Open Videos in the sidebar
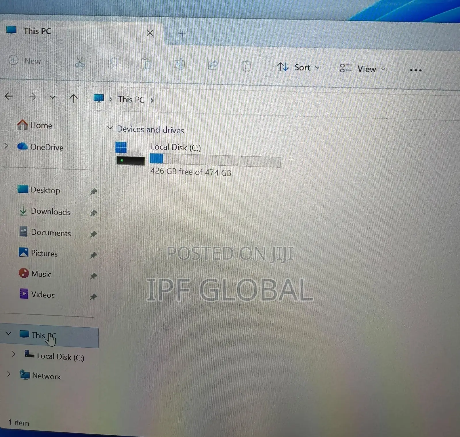 [x=37, y=294]
